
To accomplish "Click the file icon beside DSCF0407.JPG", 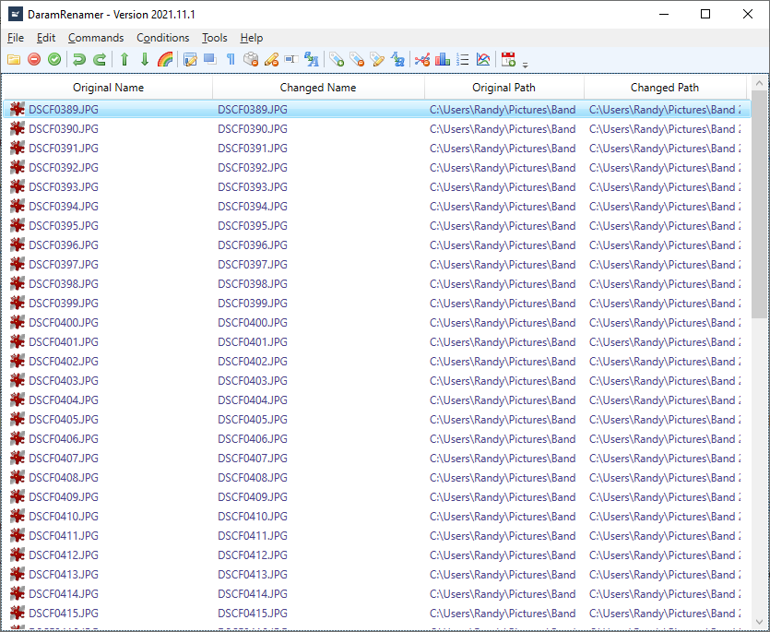I will (18, 458).
